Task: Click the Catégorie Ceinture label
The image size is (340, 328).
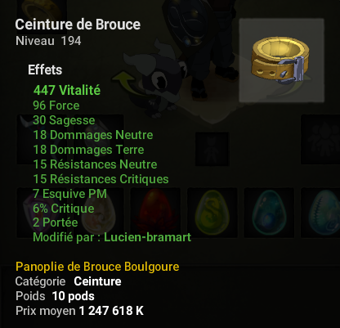Action: [x=68, y=281]
